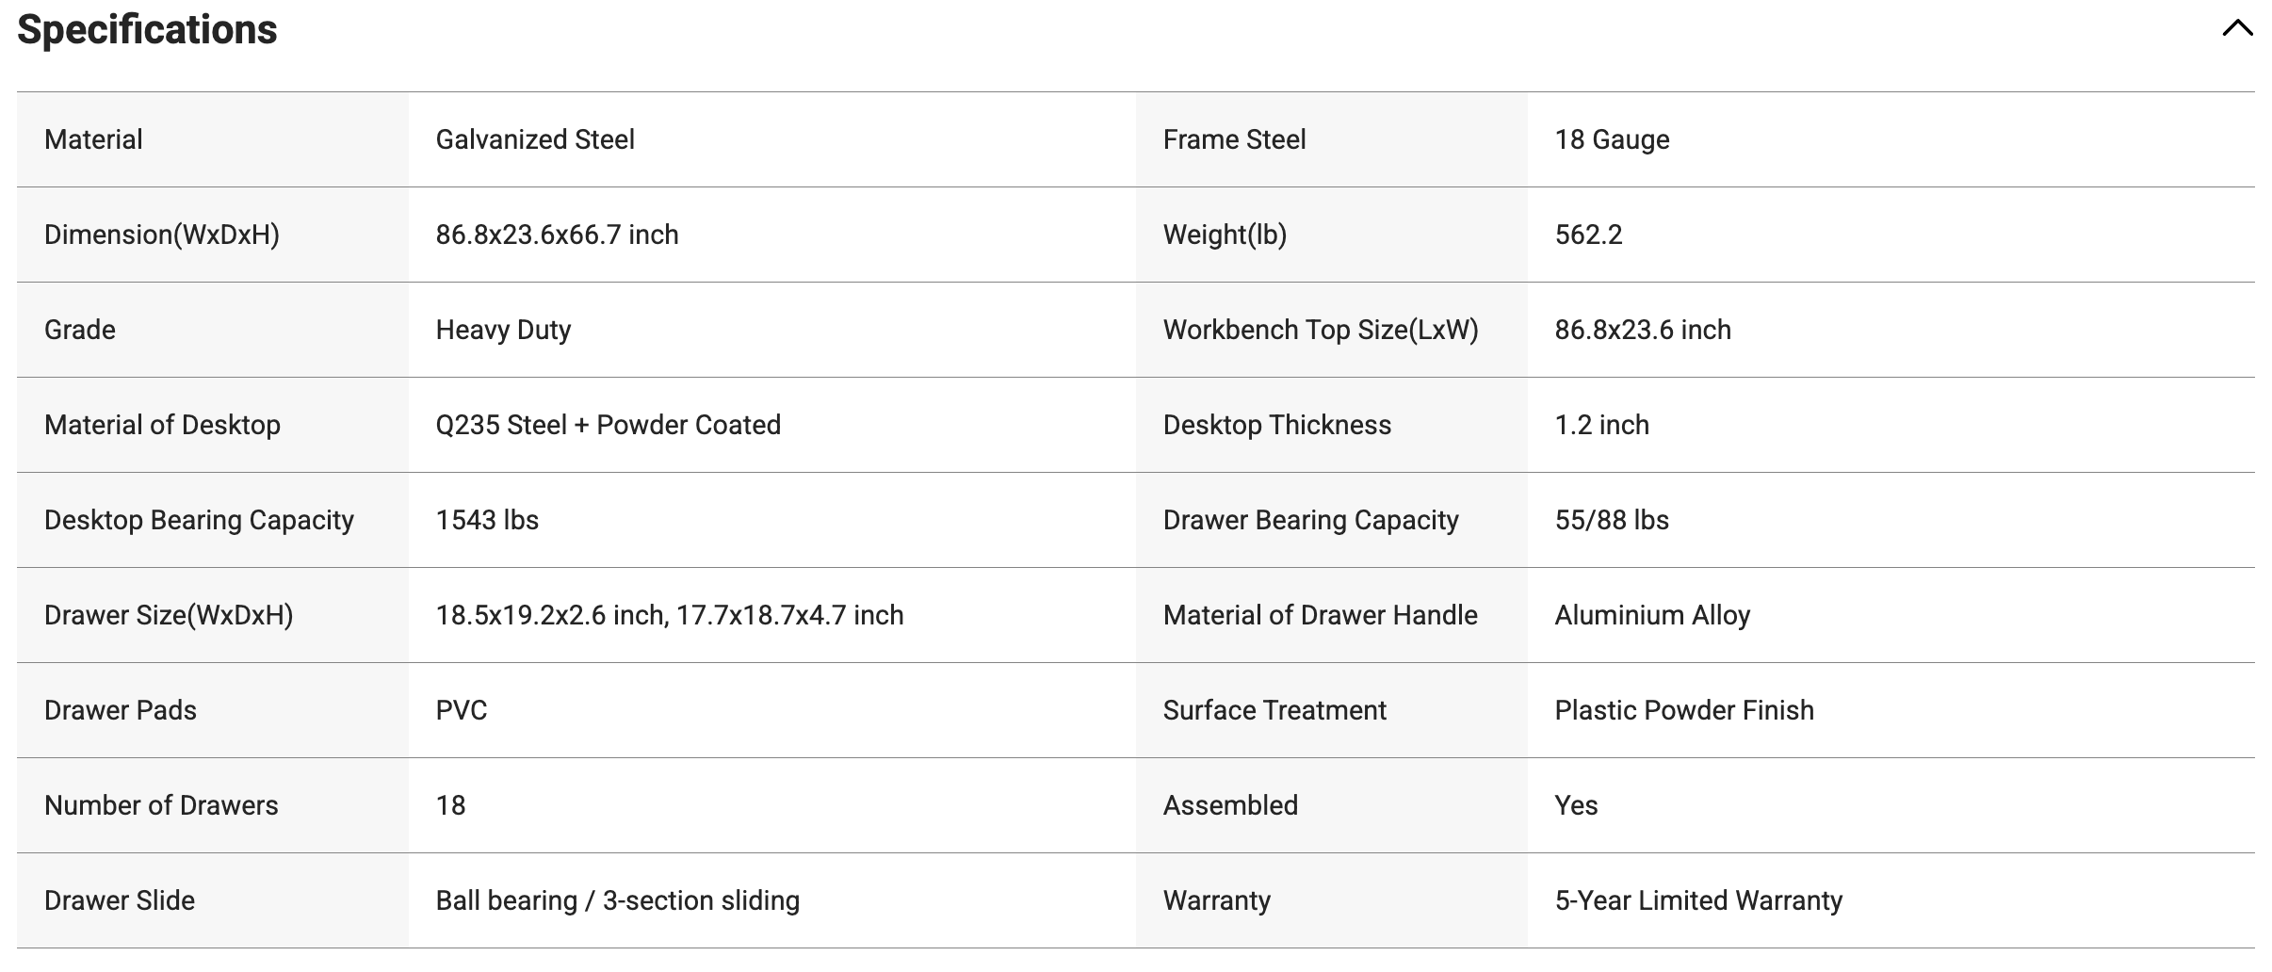This screenshot has width=2272, height=972.
Task: Click the Heavy Duty grade value
Action: tap(503, 330)
